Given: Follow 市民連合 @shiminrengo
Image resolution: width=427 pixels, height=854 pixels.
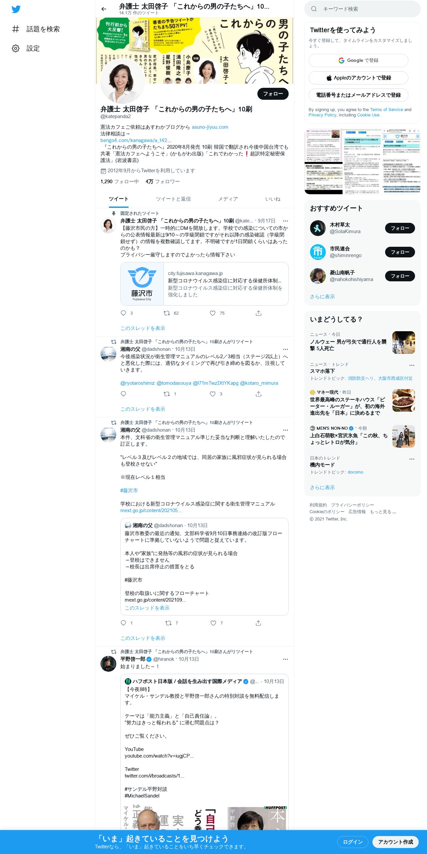Looking at the screenshot, I should [x=400, y=252].
